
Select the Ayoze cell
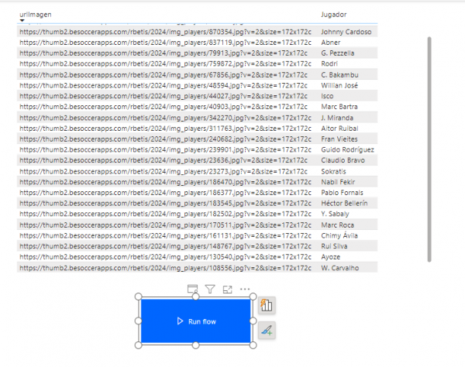coord(330,257)
